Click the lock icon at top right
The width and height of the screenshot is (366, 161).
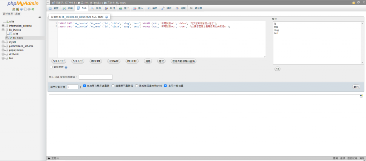[x=354, y=2]
